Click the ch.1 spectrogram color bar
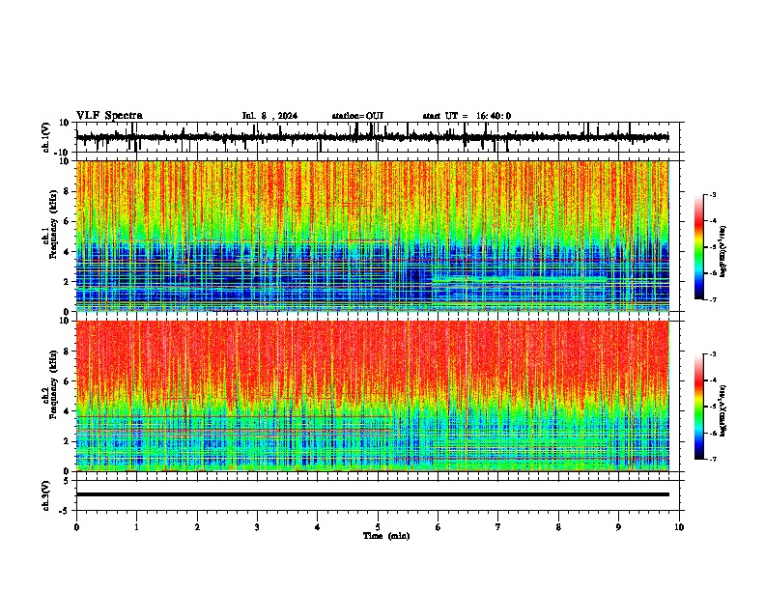765x591 pixels. click(699, 247)
